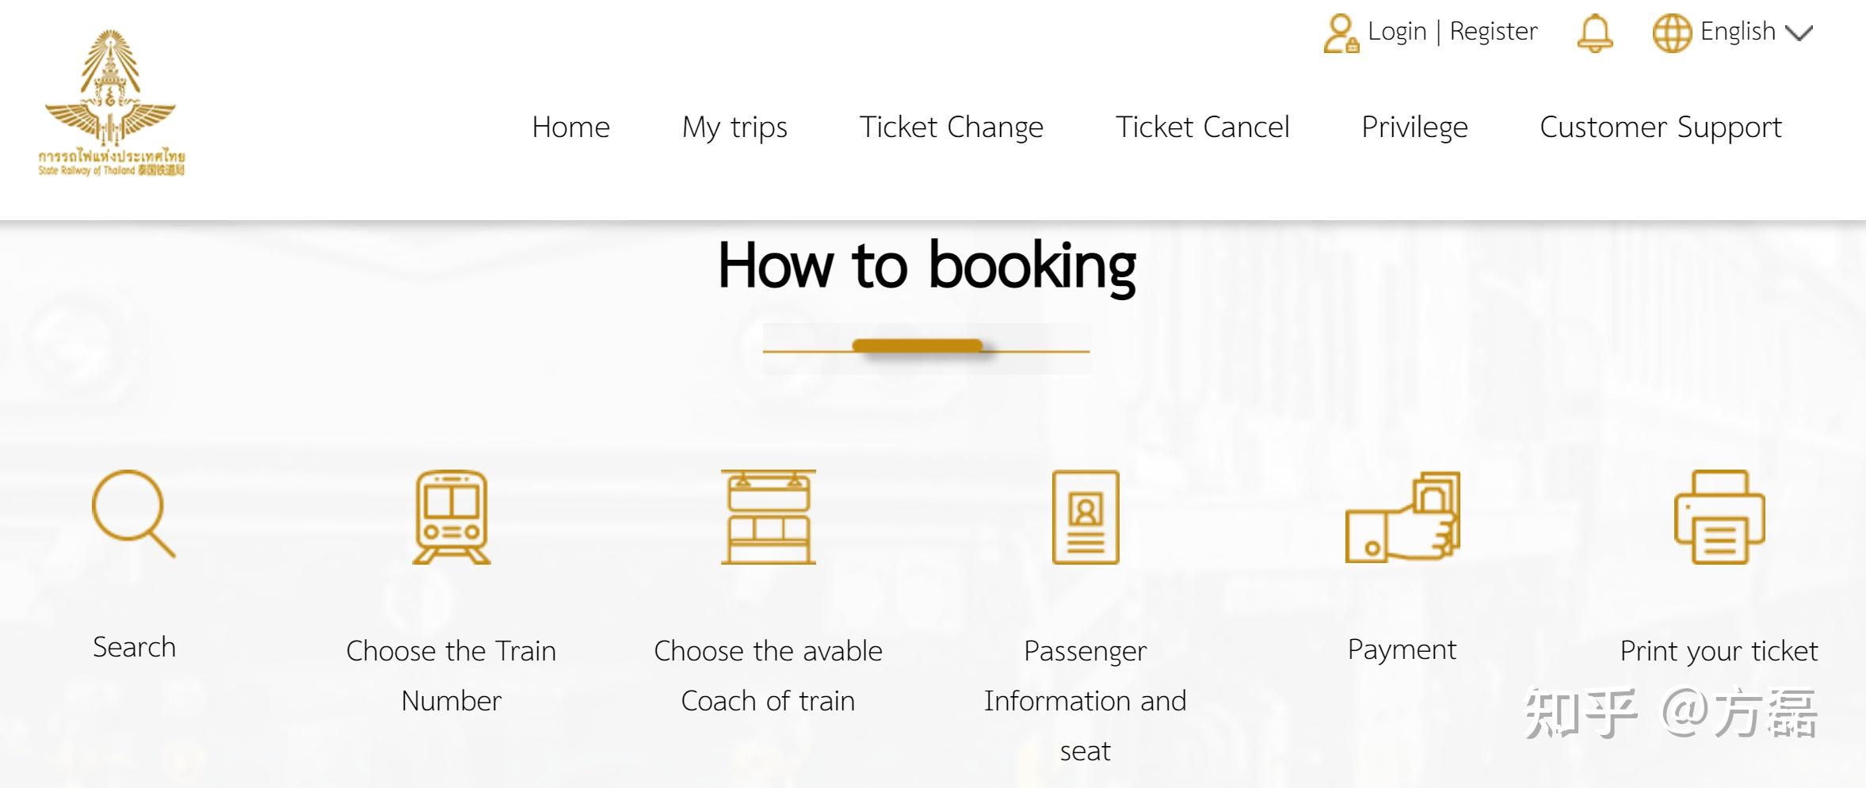Viewport: 1866px width, 788px height.
Task: Click the chevron beside English
Action: pyautogui.click(x=1799, y=33)
